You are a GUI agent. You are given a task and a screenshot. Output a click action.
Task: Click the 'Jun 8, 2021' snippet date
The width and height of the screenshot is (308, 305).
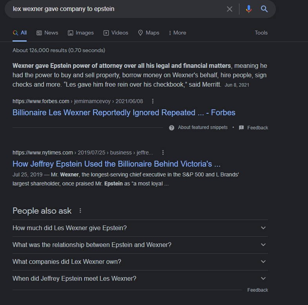[x=237, y=85]
